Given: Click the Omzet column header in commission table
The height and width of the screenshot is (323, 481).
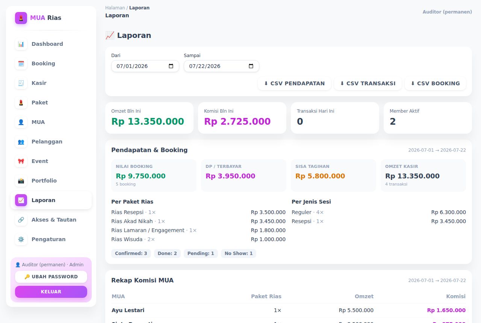Looking at the screenshot, I should [x=364, y=296].
